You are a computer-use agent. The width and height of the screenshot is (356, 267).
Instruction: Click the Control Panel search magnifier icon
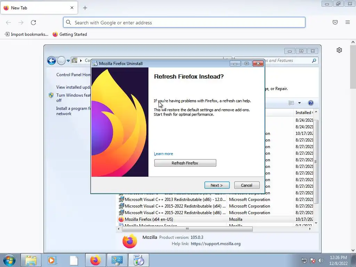[314, 60]
